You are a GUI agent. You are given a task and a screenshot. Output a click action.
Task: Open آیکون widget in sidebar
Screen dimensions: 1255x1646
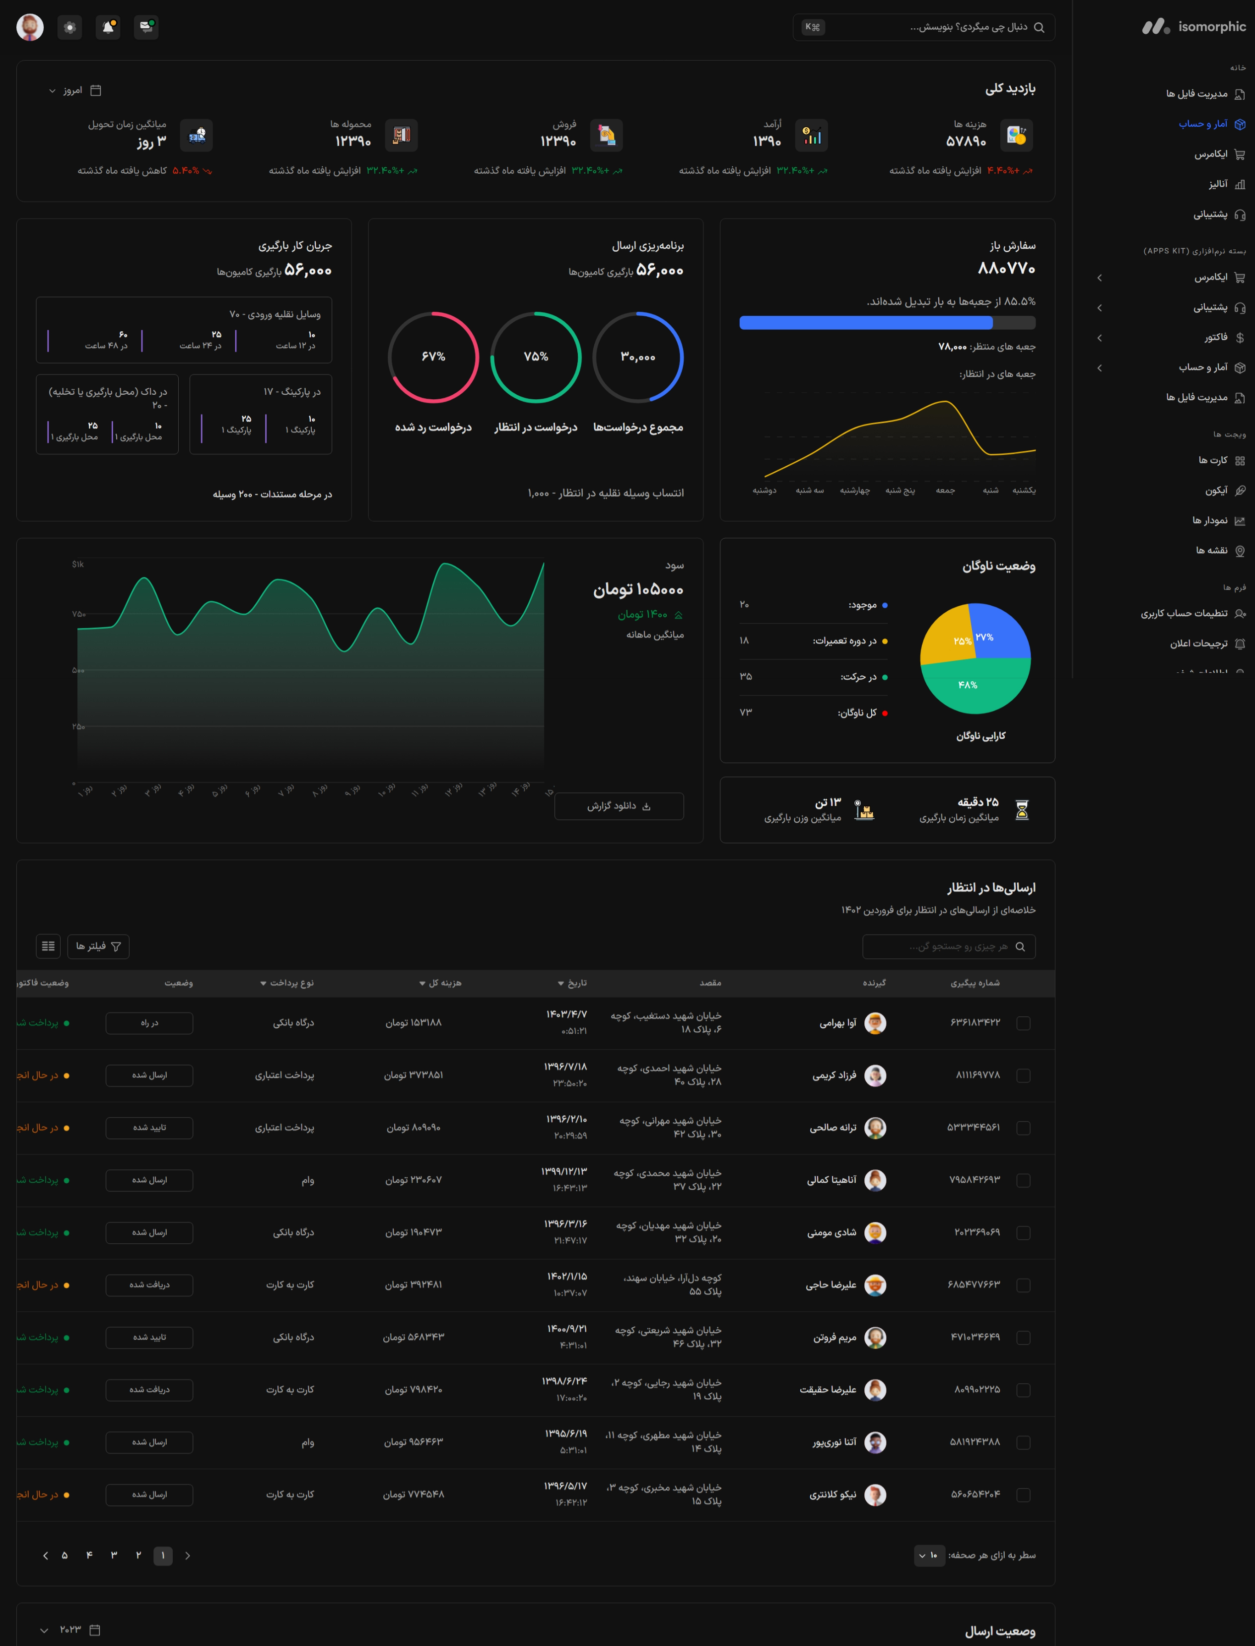click(1225, 490)
